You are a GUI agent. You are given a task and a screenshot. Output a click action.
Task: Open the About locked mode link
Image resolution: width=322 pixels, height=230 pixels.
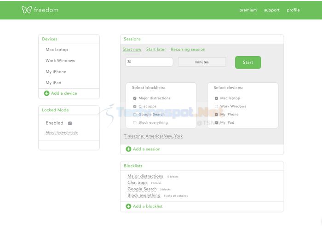pyautogui.click(x=62, y=132)
